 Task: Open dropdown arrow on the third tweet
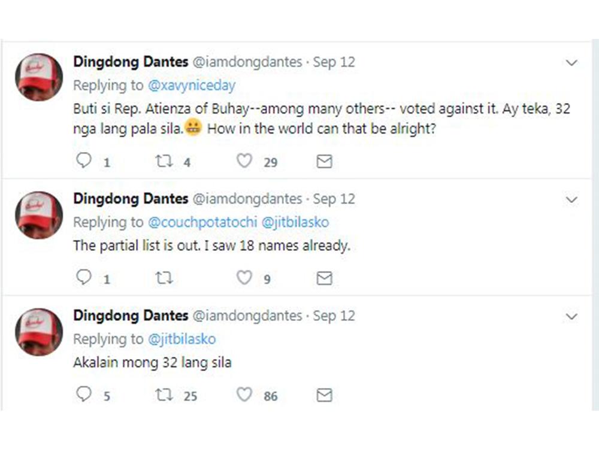(x=571, y=317)
